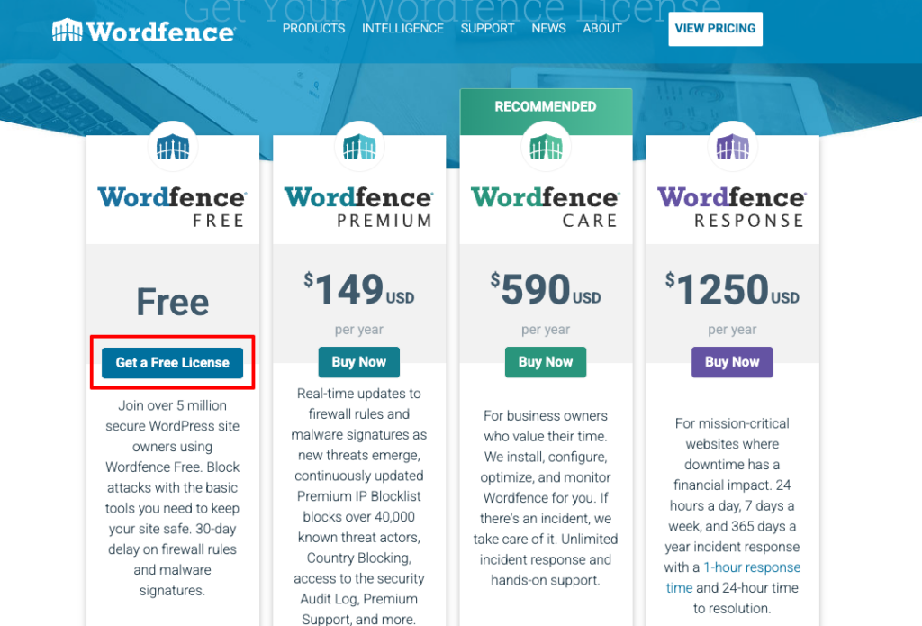Click the $1250 USD price
922x626 pixels.
[x=732, y=289]
